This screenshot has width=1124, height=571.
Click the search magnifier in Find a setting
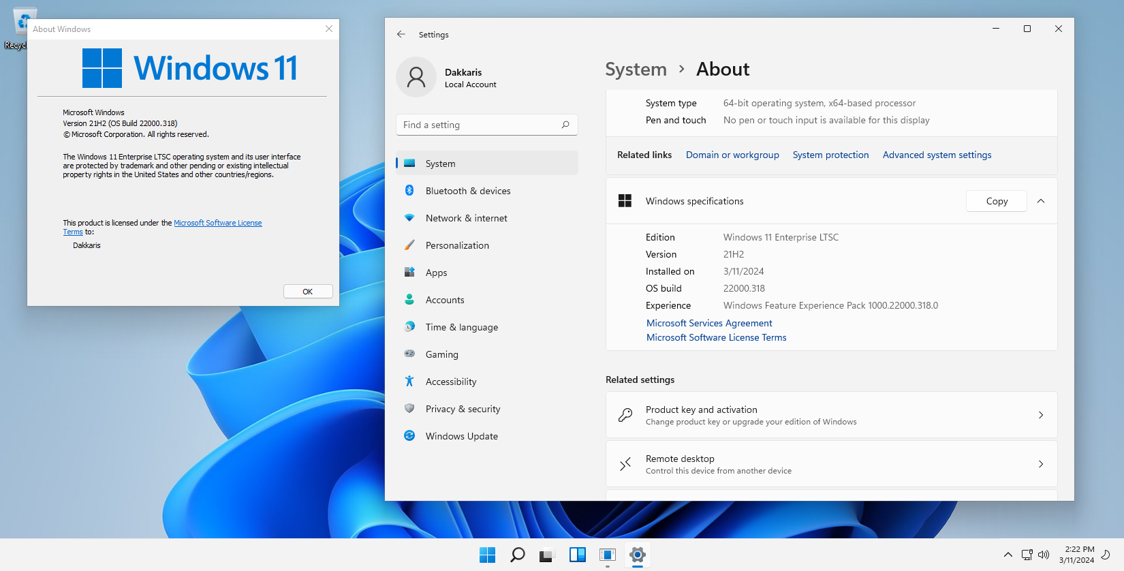point(565,125)
